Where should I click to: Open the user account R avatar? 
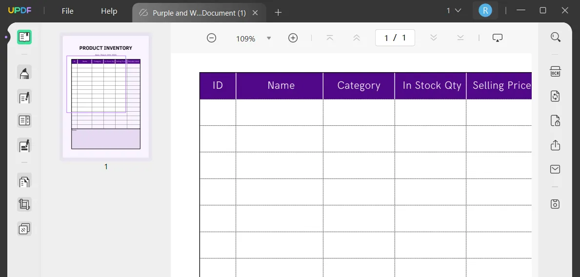485,10
